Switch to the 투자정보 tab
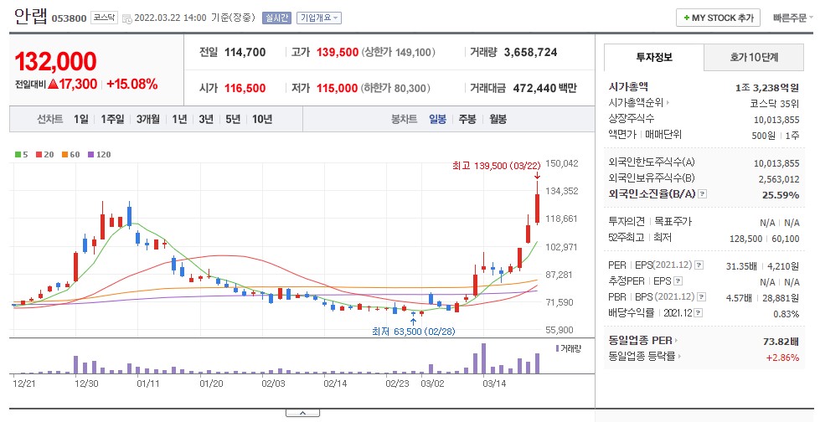 point(654,57)
